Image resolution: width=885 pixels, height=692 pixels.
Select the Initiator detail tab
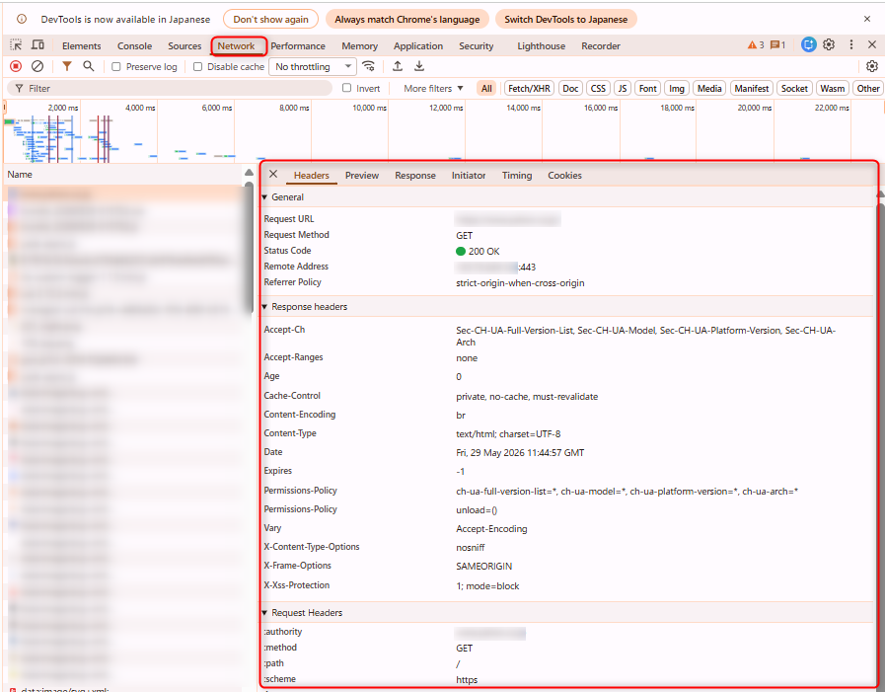point(469,175)
